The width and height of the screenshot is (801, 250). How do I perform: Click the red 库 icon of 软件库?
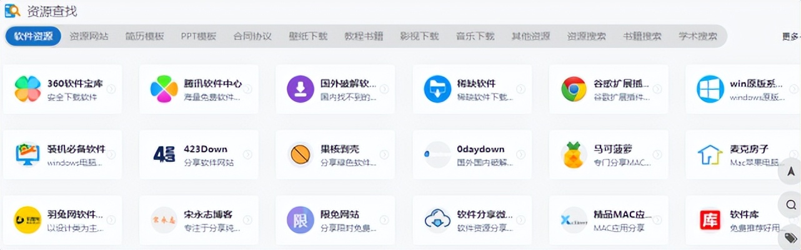tap(710, 220)
